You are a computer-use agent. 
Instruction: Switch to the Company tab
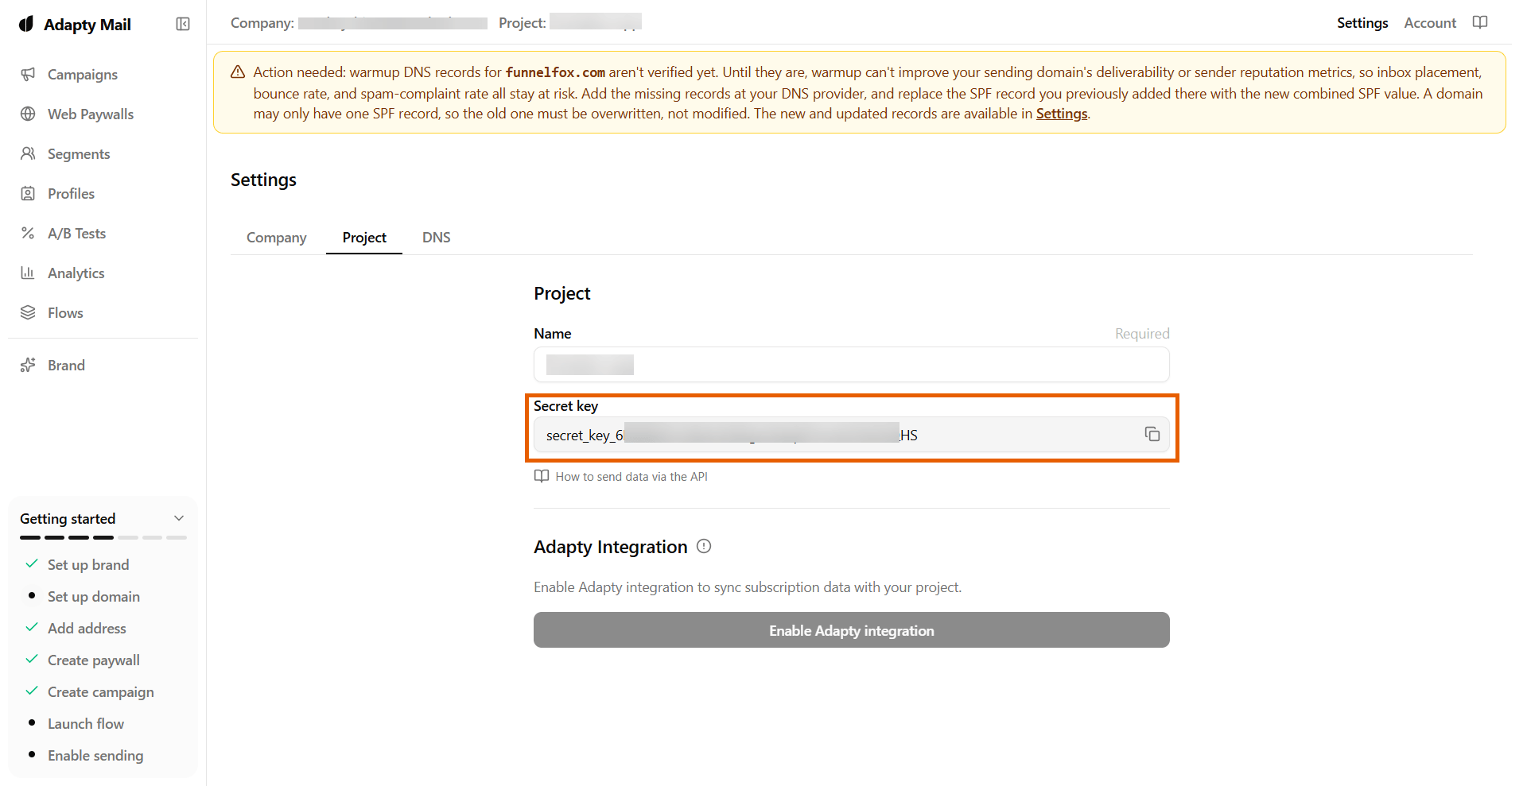click(276, 238)
